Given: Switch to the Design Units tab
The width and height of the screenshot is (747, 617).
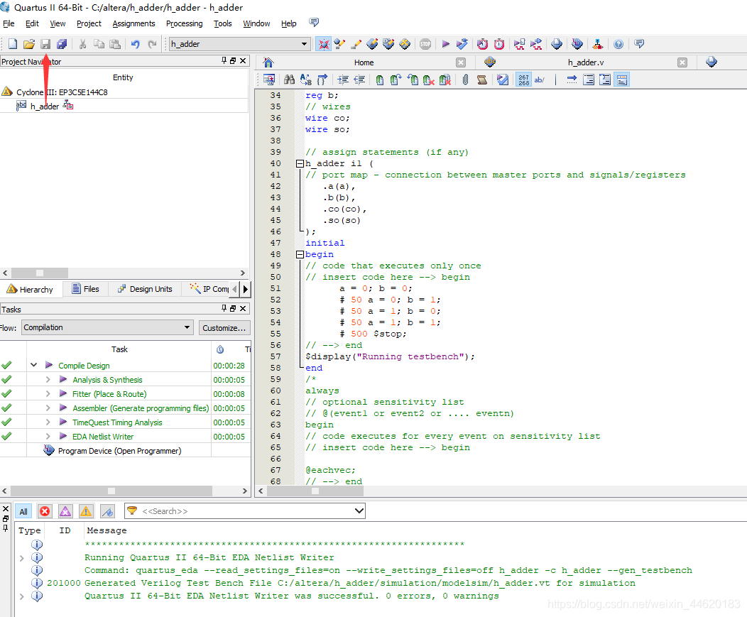Looking at the screenshot, I should [x=145, y=289].
